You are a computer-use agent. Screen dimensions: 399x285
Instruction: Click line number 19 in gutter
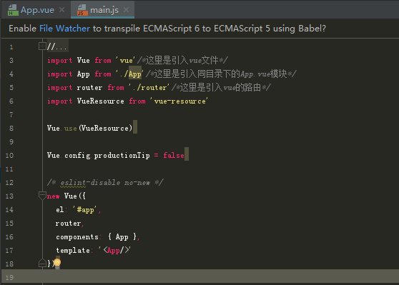(x=9, y=277)
